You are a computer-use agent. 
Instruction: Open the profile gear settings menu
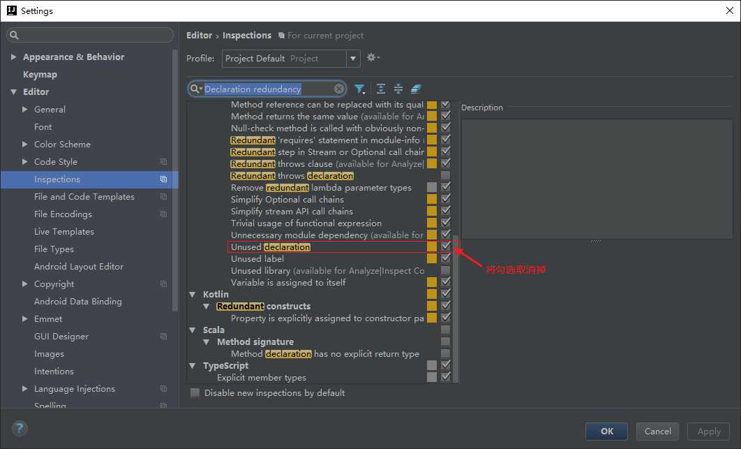click(x=373, y=58)
